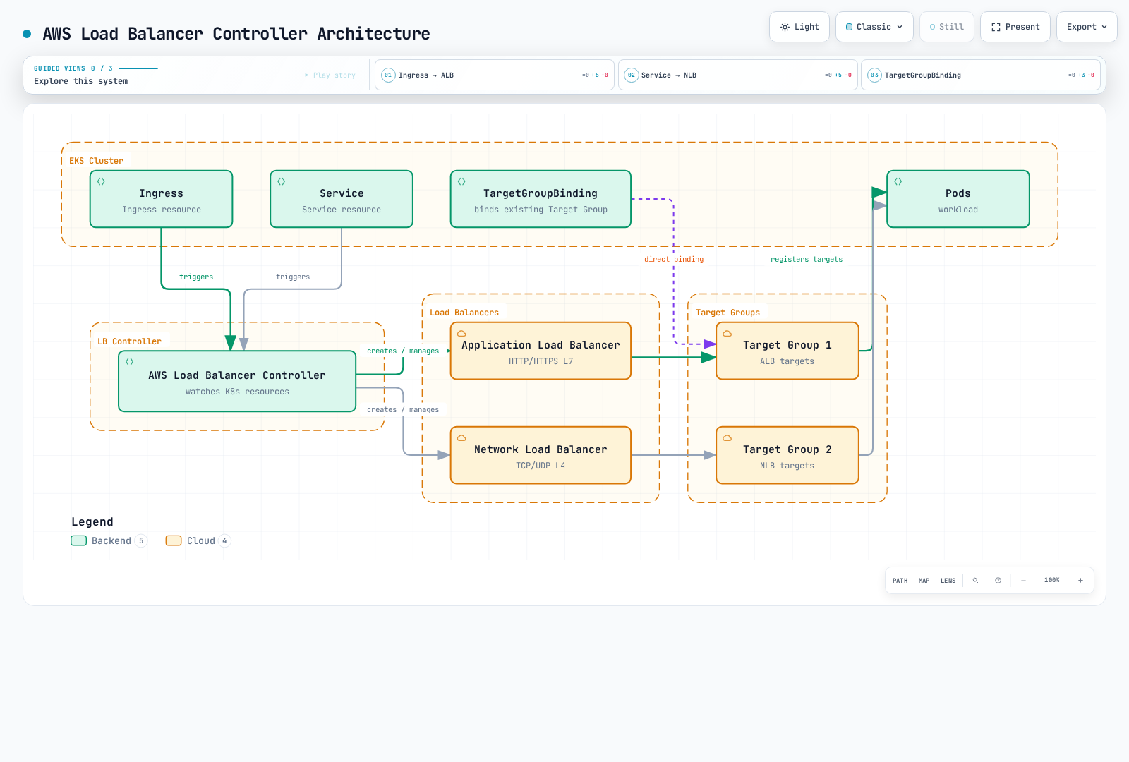
Task: Select the Service resource node
Action: (x=342, y=199)
